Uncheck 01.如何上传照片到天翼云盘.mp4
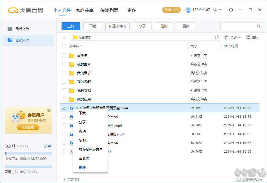 point(64,108)
